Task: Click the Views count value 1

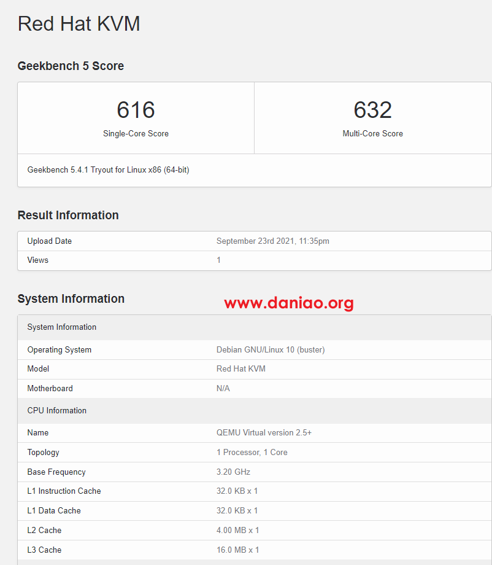Action: (218, 260)
